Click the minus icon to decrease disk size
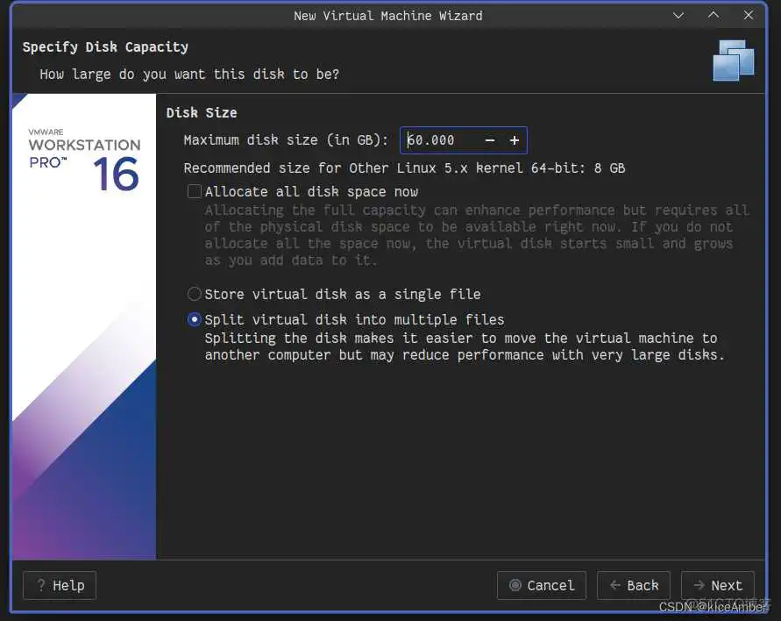781x621 pixels. [x=489, y=140]
